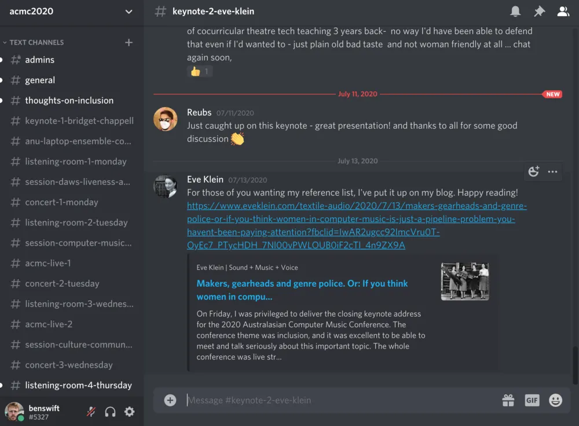Open User Settings via the gear icon

coord(130,412)
